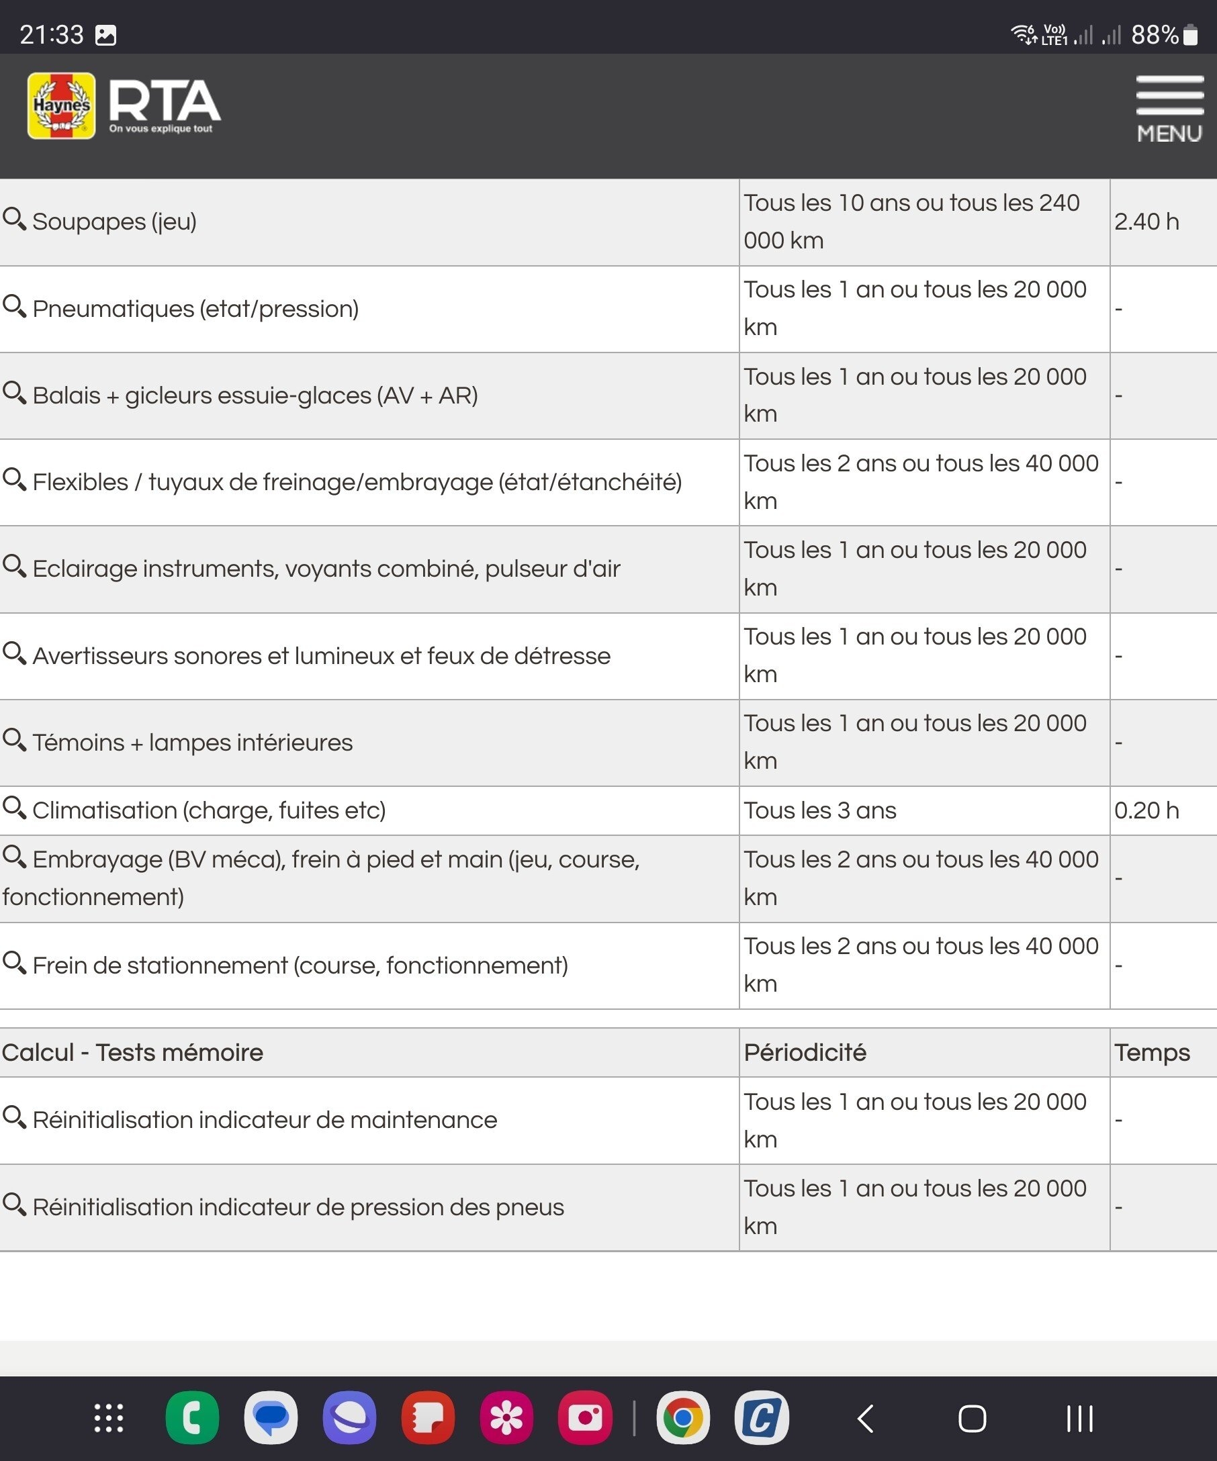Open Climatisation (charge, fuites etc) entry
The image size is (1217, 1461).
point(209,810)
